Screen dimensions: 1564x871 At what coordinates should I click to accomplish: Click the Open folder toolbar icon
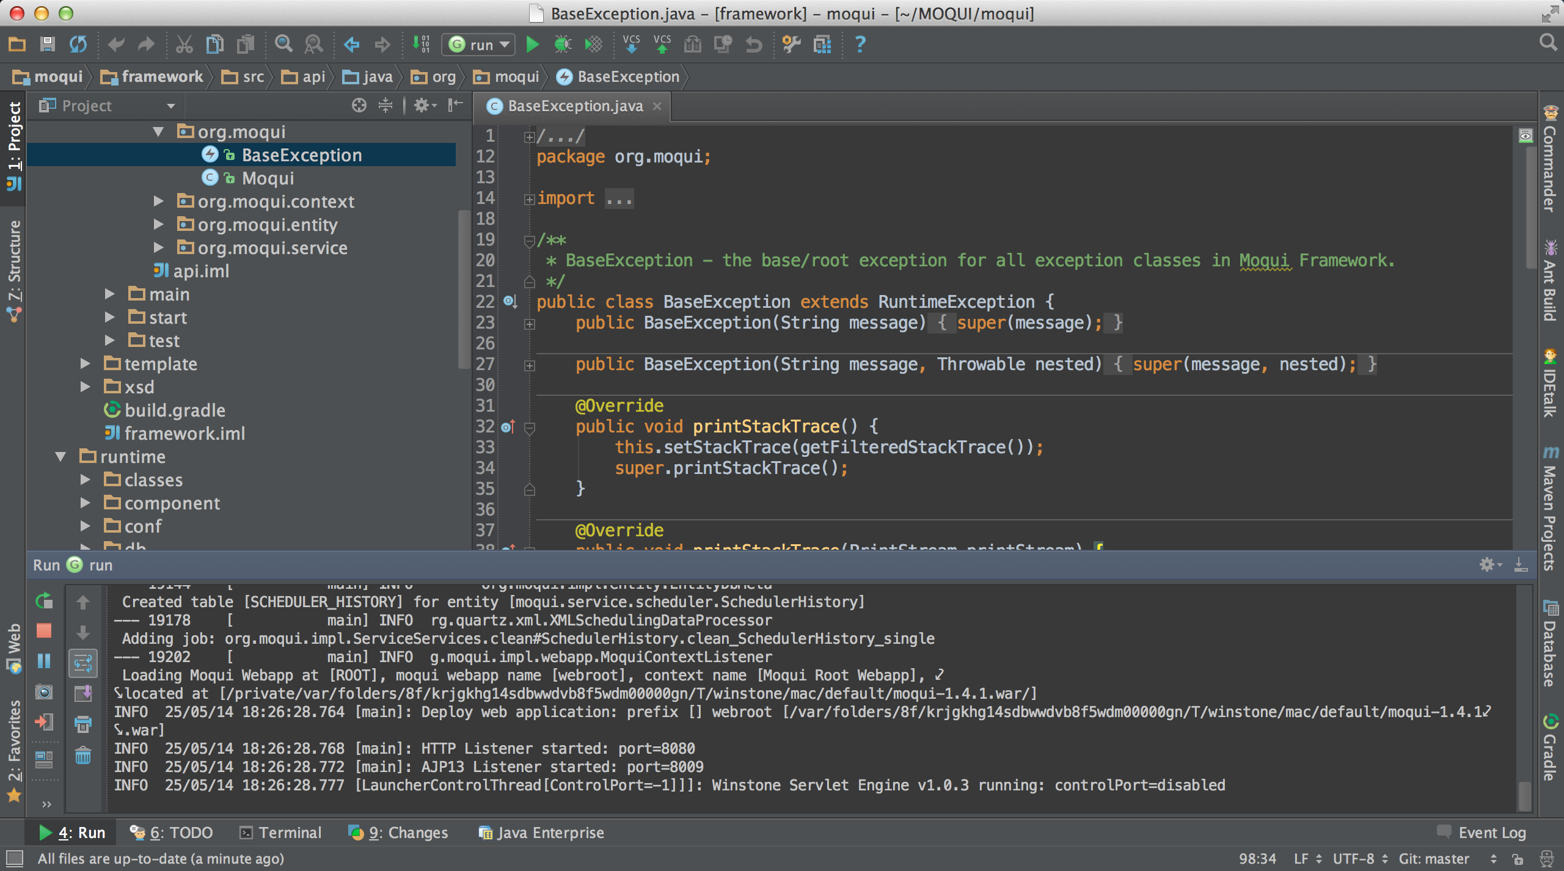coord(17,44)
